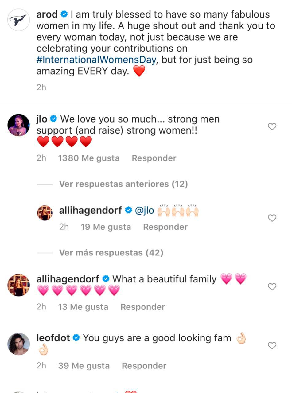This screenshot has width=292, height=393.
Task: Like allihagendorf's reply to @jlo
Action: click(272, 218)
